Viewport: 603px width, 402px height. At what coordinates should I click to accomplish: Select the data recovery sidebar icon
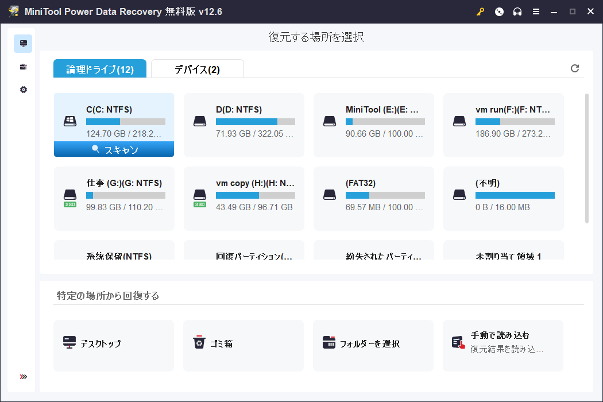point(23,43)
